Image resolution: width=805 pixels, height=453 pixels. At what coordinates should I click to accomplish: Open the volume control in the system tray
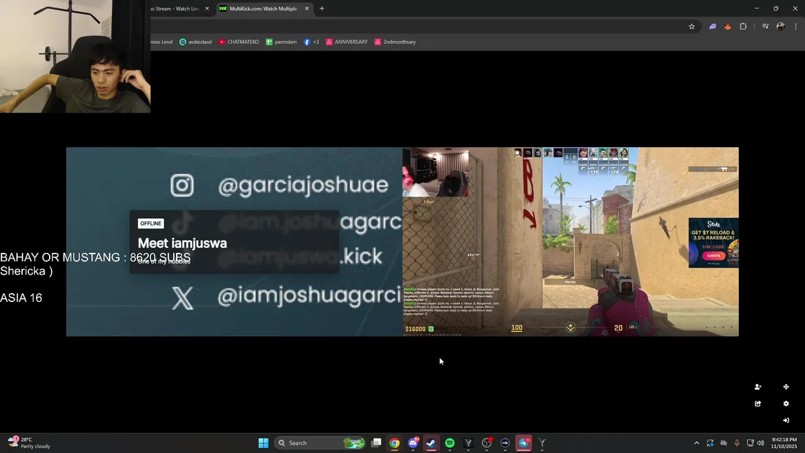[x=762, y=443]
